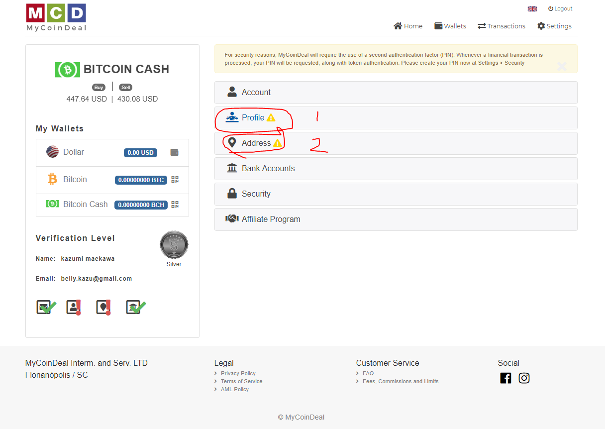This screenshot has height=429, width=605.
Task: Go to the Home page
Action: click(x=408, y=26)
